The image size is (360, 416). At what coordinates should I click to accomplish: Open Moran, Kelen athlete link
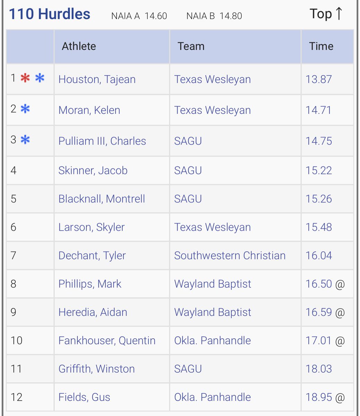tap(89, 110)
